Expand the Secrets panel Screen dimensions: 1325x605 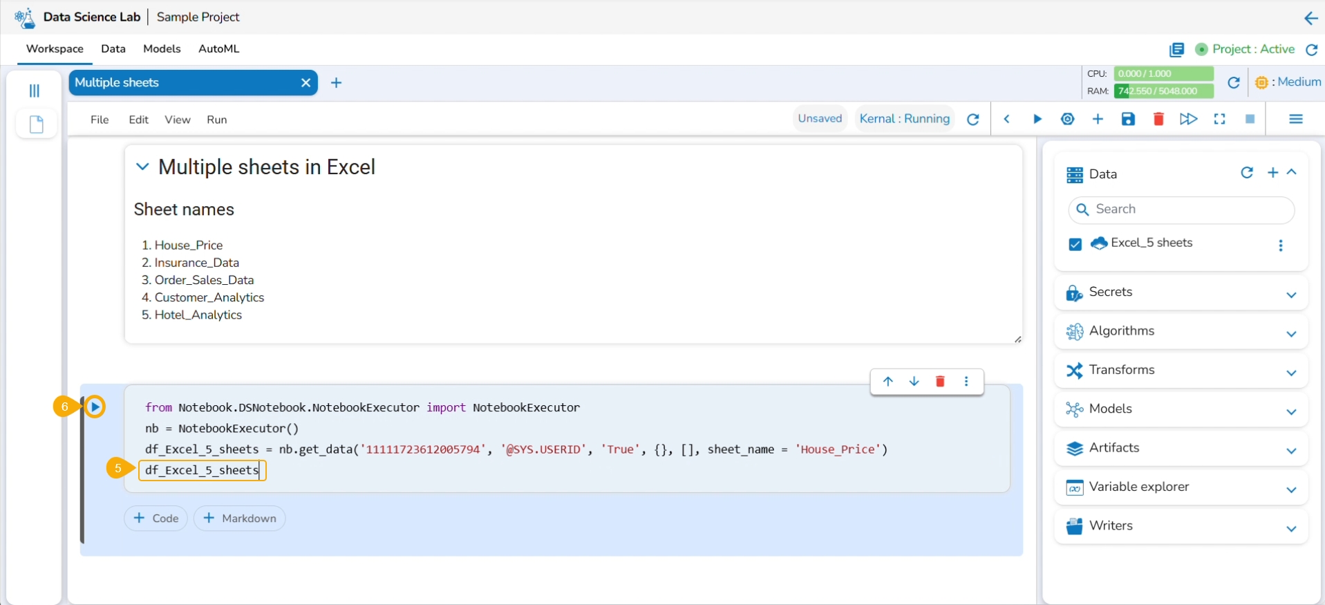1290,295
